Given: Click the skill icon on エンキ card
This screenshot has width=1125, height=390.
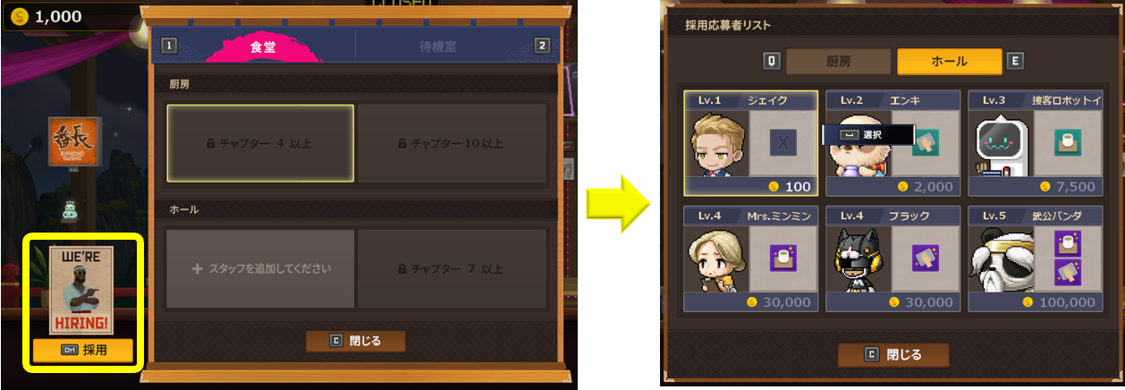Looking at the screenshot, I should click(925, 143).
